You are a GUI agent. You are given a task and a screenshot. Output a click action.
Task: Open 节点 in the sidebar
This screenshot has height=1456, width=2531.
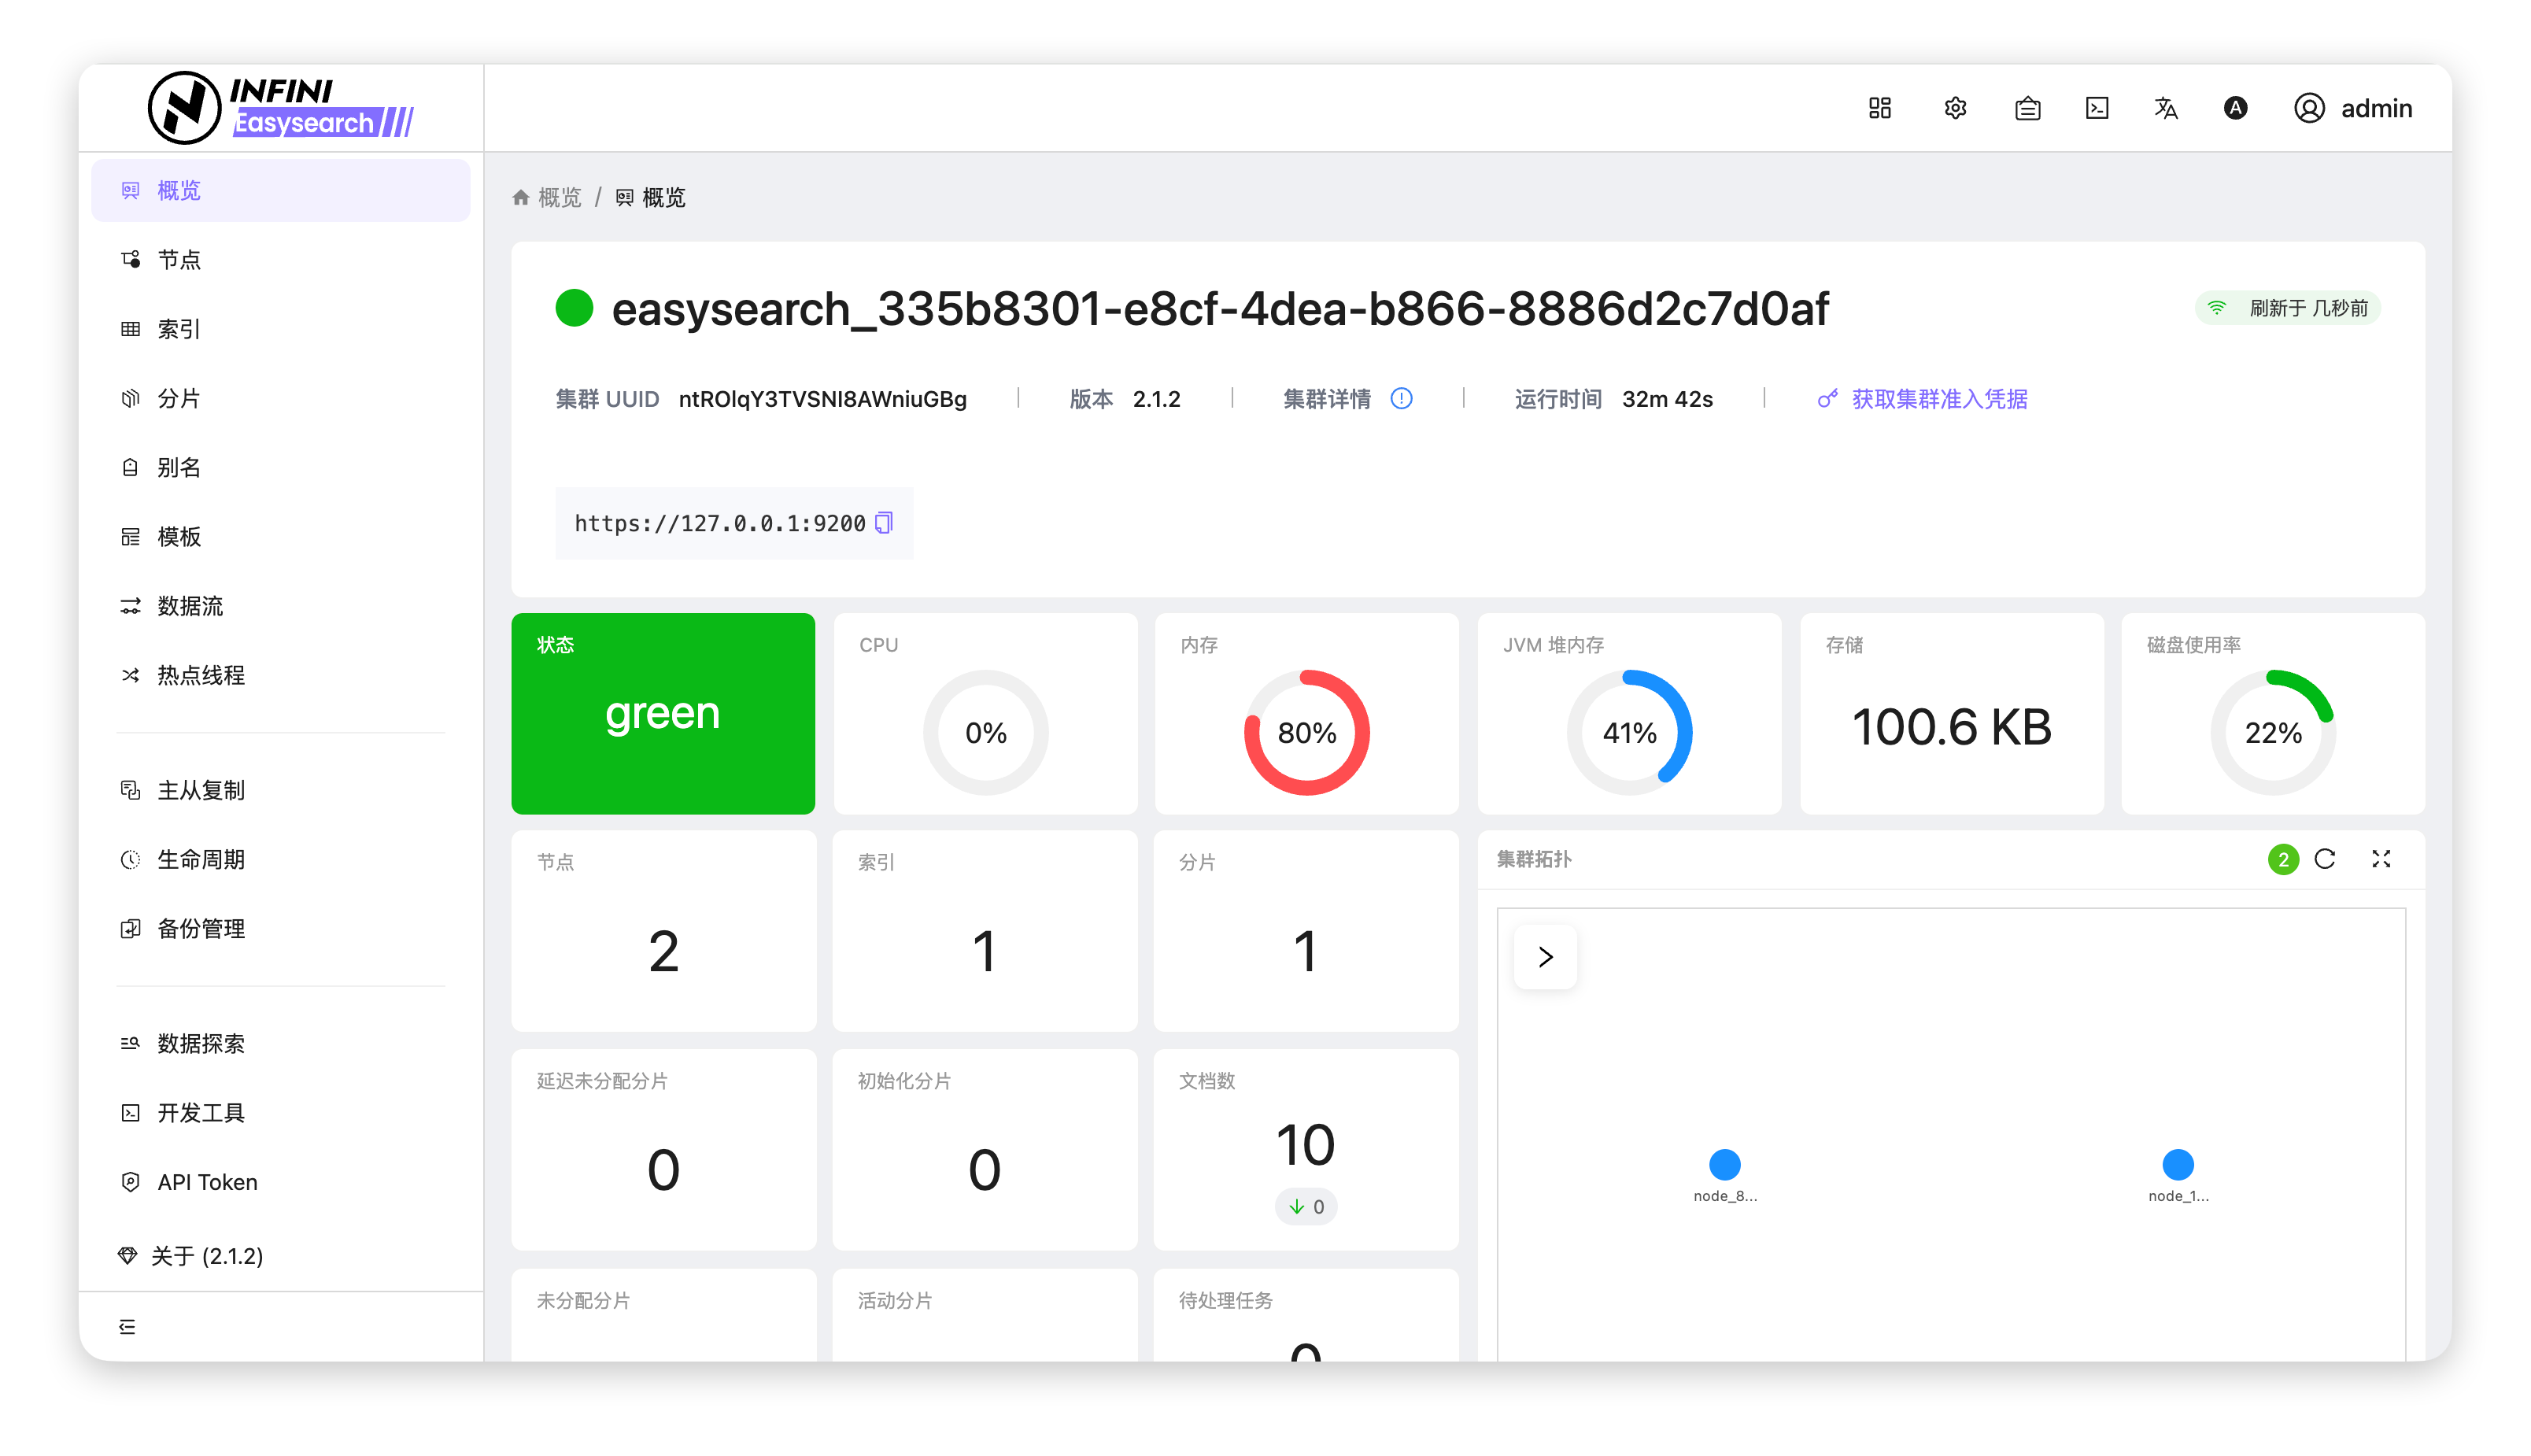click(179, 260)
